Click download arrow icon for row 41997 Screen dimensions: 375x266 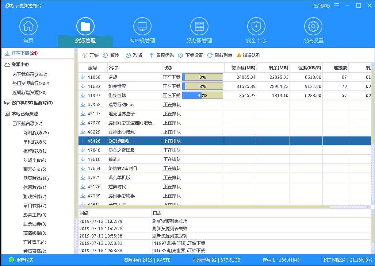tap(83, 95)
